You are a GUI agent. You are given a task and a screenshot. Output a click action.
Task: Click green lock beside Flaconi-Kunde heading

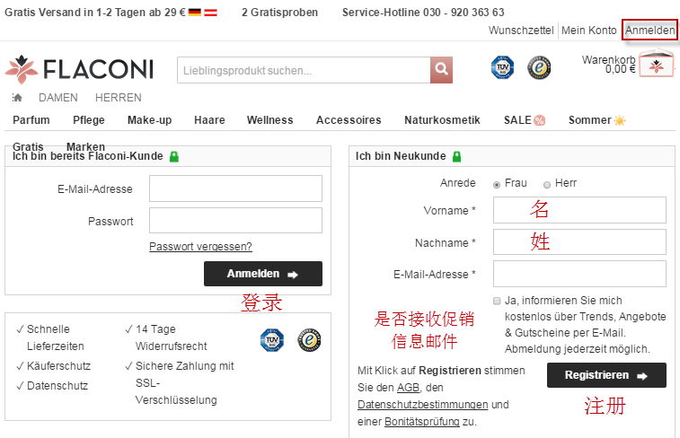(174, 156)
